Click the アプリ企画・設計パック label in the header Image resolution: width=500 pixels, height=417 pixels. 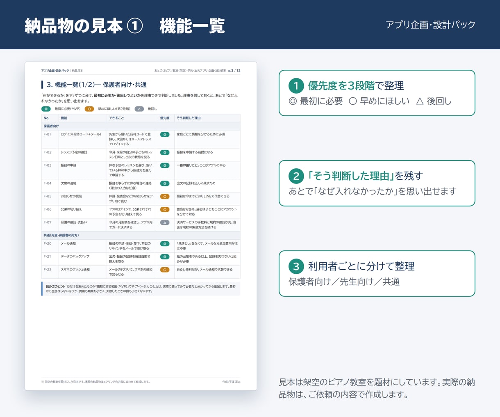point(430,25)
